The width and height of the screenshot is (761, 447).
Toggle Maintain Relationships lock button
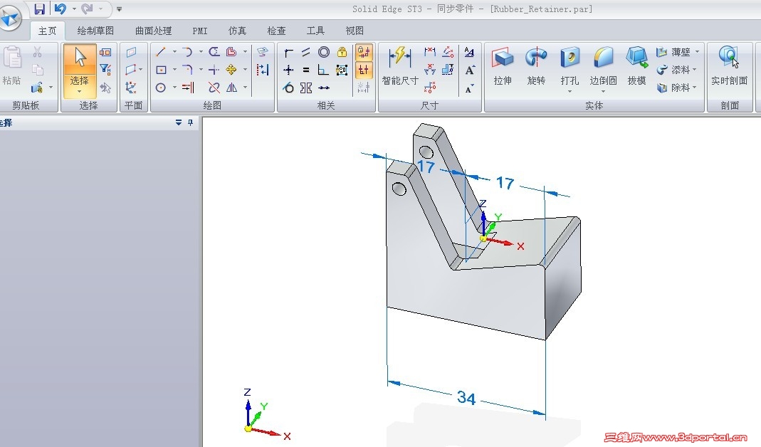pyautogui.click(x=364, y=52)
